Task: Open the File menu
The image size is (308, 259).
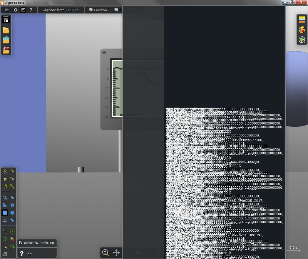Action: click(x=6, y=10)
